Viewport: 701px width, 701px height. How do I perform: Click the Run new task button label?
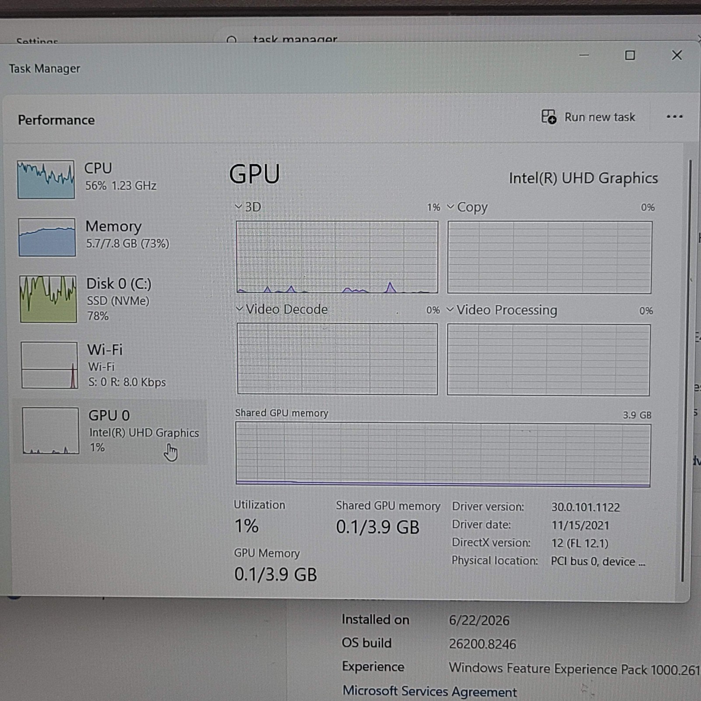pos(599,117)
